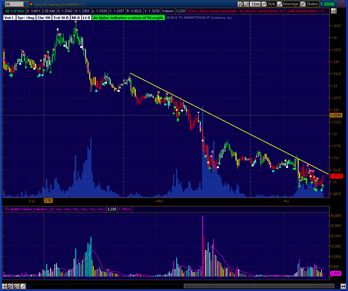Screen dimensions: 348x291
Task: Click the red 1.3112 last price bubble
Action: (336, 176)
